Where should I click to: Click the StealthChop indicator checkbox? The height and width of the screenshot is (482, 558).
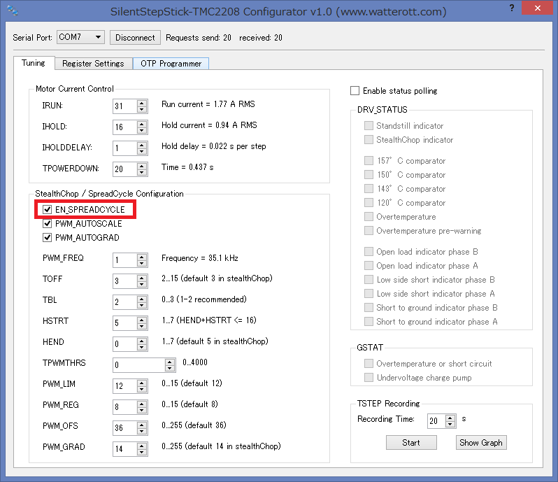point(369,139)
